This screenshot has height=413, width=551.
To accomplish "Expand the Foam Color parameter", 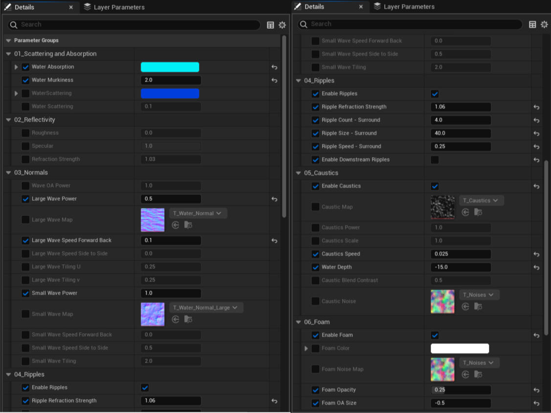I will pos(306,348).
